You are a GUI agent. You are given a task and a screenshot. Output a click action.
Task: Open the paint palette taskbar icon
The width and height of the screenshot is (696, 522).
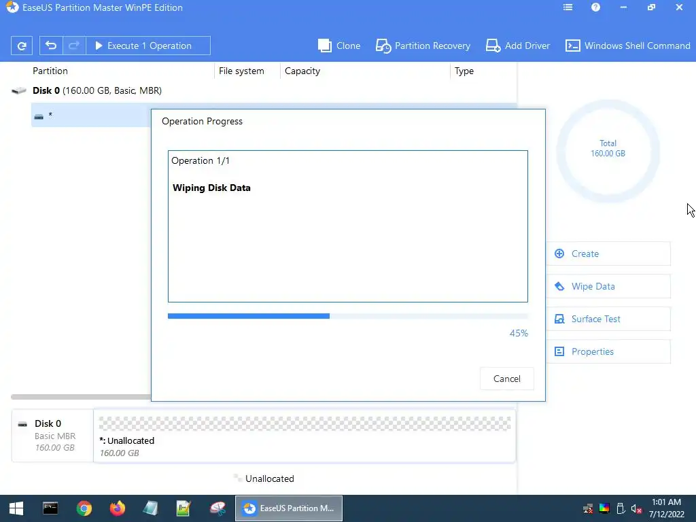point(217,508)
